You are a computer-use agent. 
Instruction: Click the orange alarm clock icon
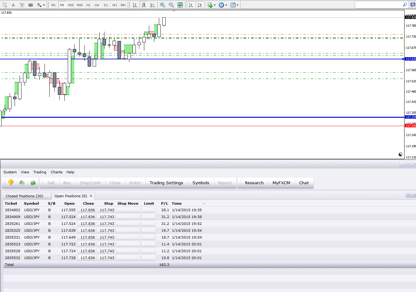pos(11,183)
